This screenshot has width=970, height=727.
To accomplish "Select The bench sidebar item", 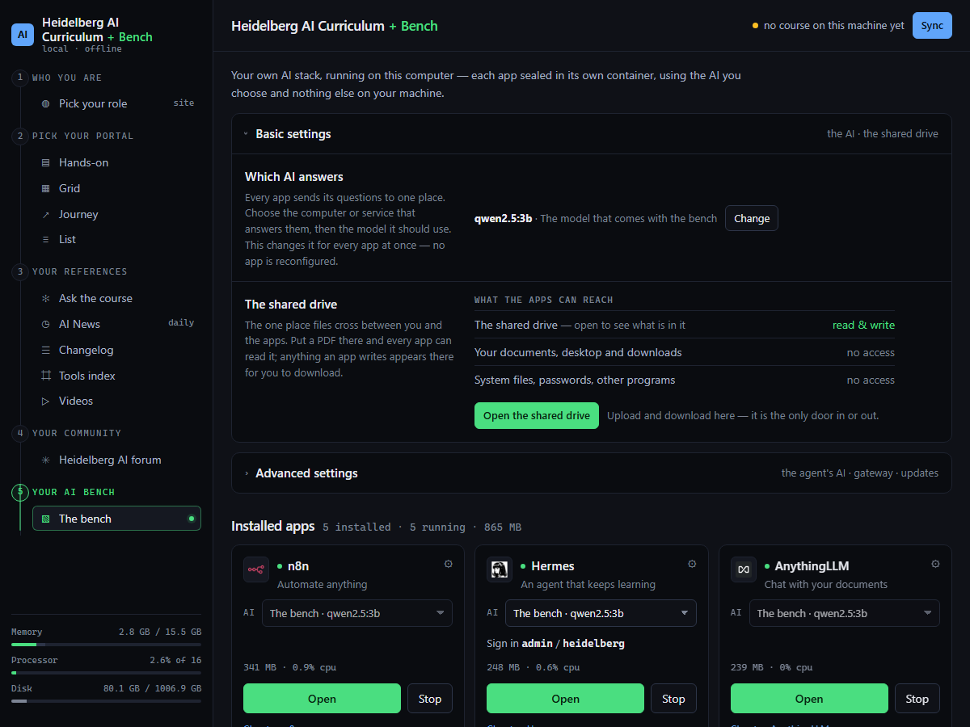I will tap(116, 519).
